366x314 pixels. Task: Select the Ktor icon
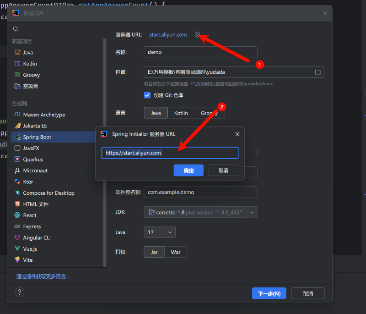[17, 182]
